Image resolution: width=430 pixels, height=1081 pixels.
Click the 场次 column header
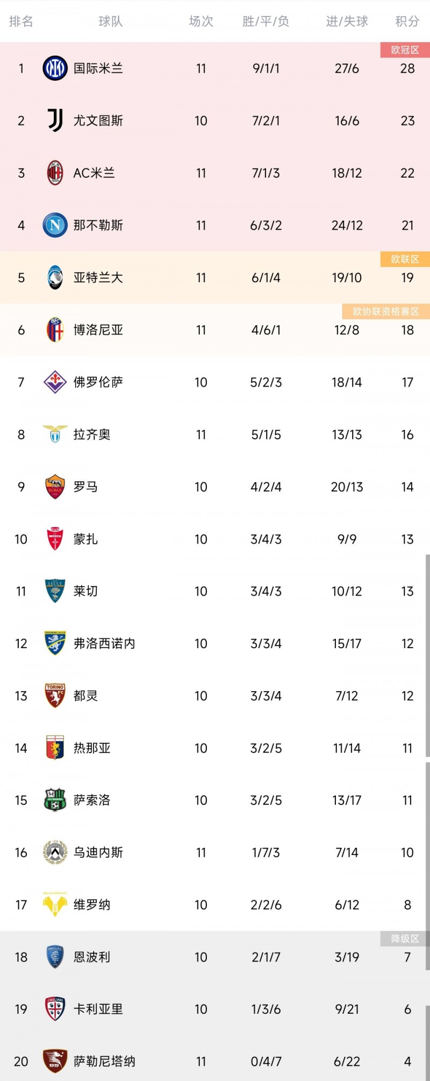coord(200,22)
